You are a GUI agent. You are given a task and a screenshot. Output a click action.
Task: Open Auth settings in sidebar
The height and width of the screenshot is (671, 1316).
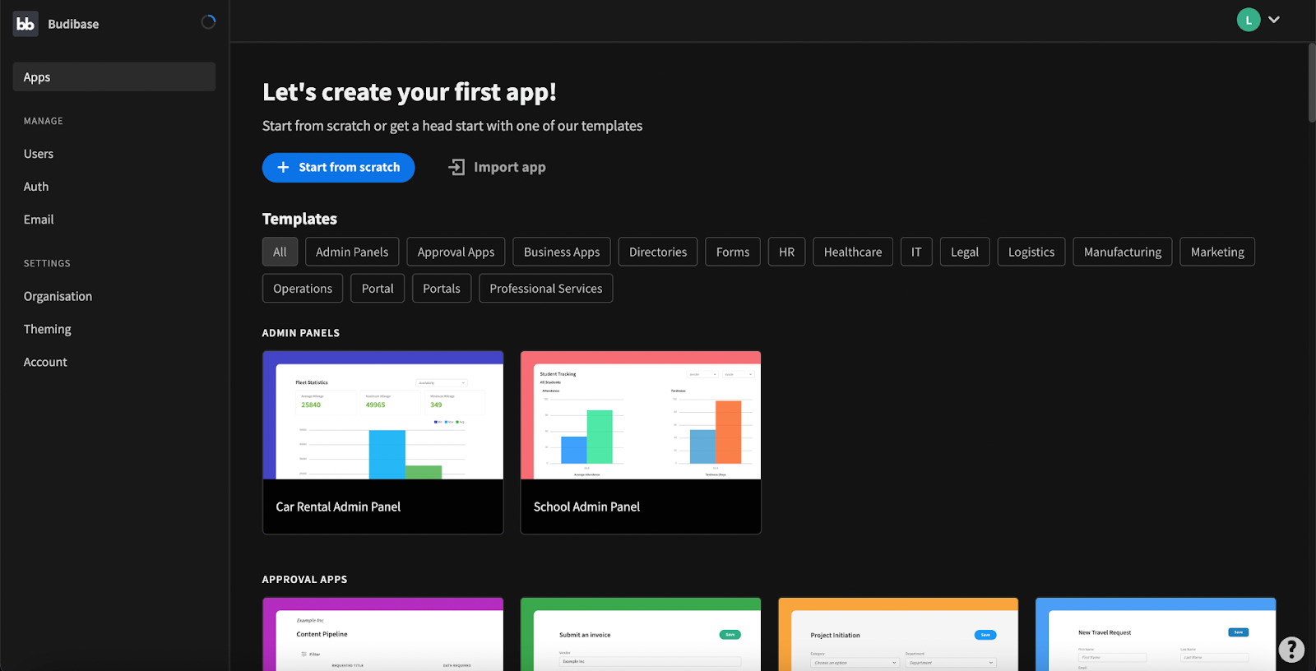(36, 187)
